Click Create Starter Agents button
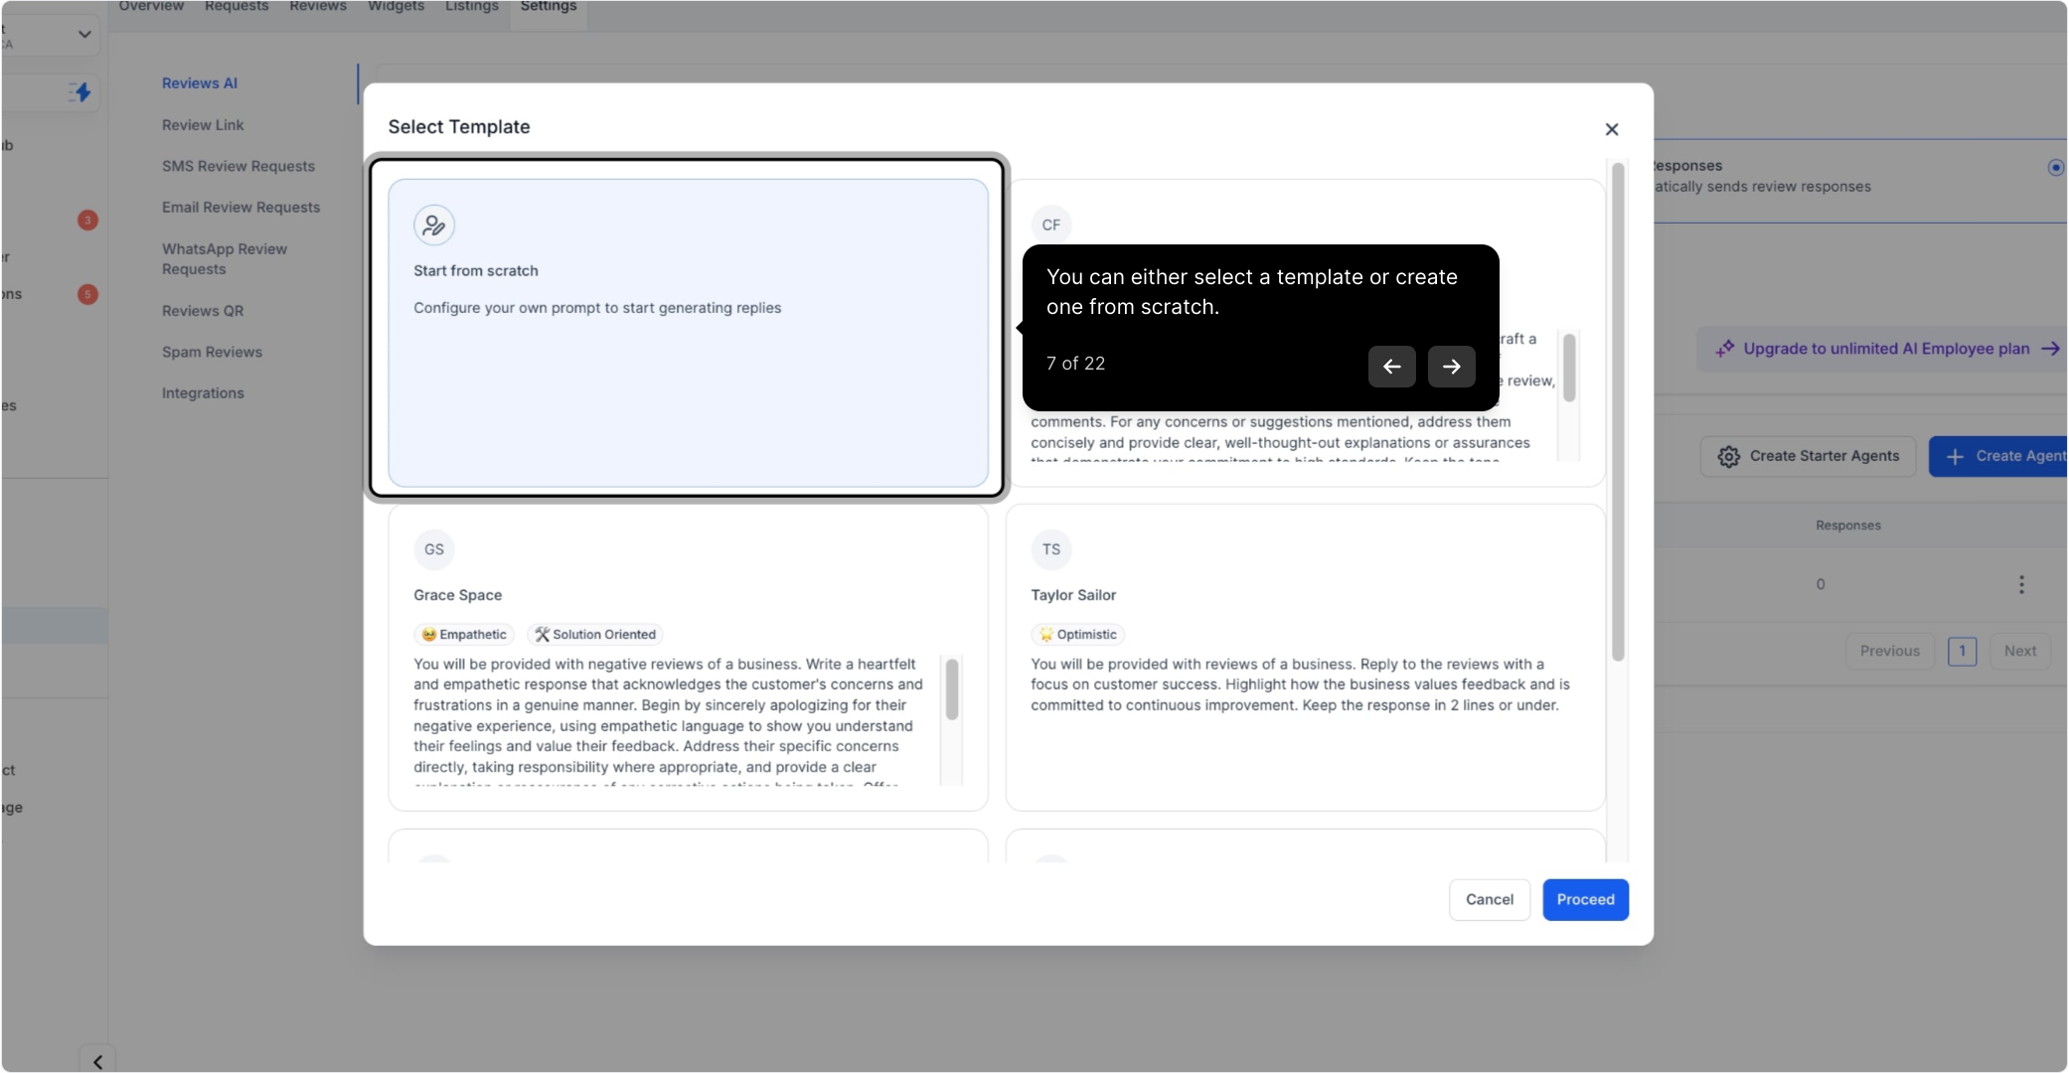Image resolution: width=2069 pixels, height=1073 pixels. point(1808,456)
